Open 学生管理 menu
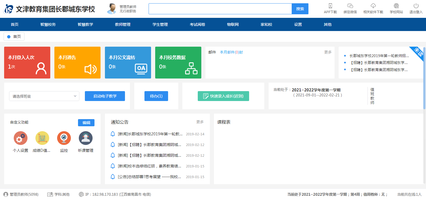The width and height of the screenshot is (426, 199). 160,24
